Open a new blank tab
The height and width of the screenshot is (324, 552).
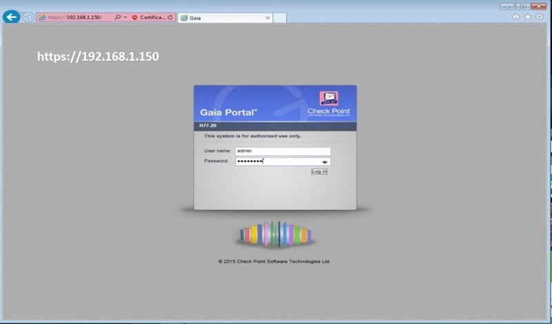click(x=280, y=18)
